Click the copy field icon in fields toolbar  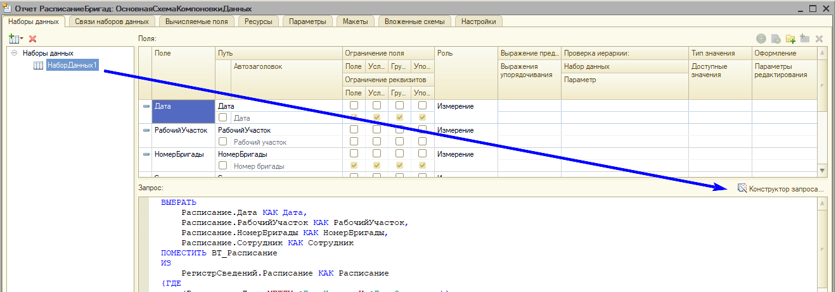pos(775,39)
